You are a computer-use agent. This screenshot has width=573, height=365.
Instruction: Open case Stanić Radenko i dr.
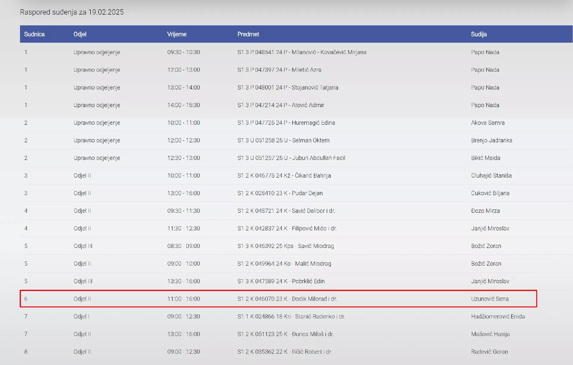(291, 316)
